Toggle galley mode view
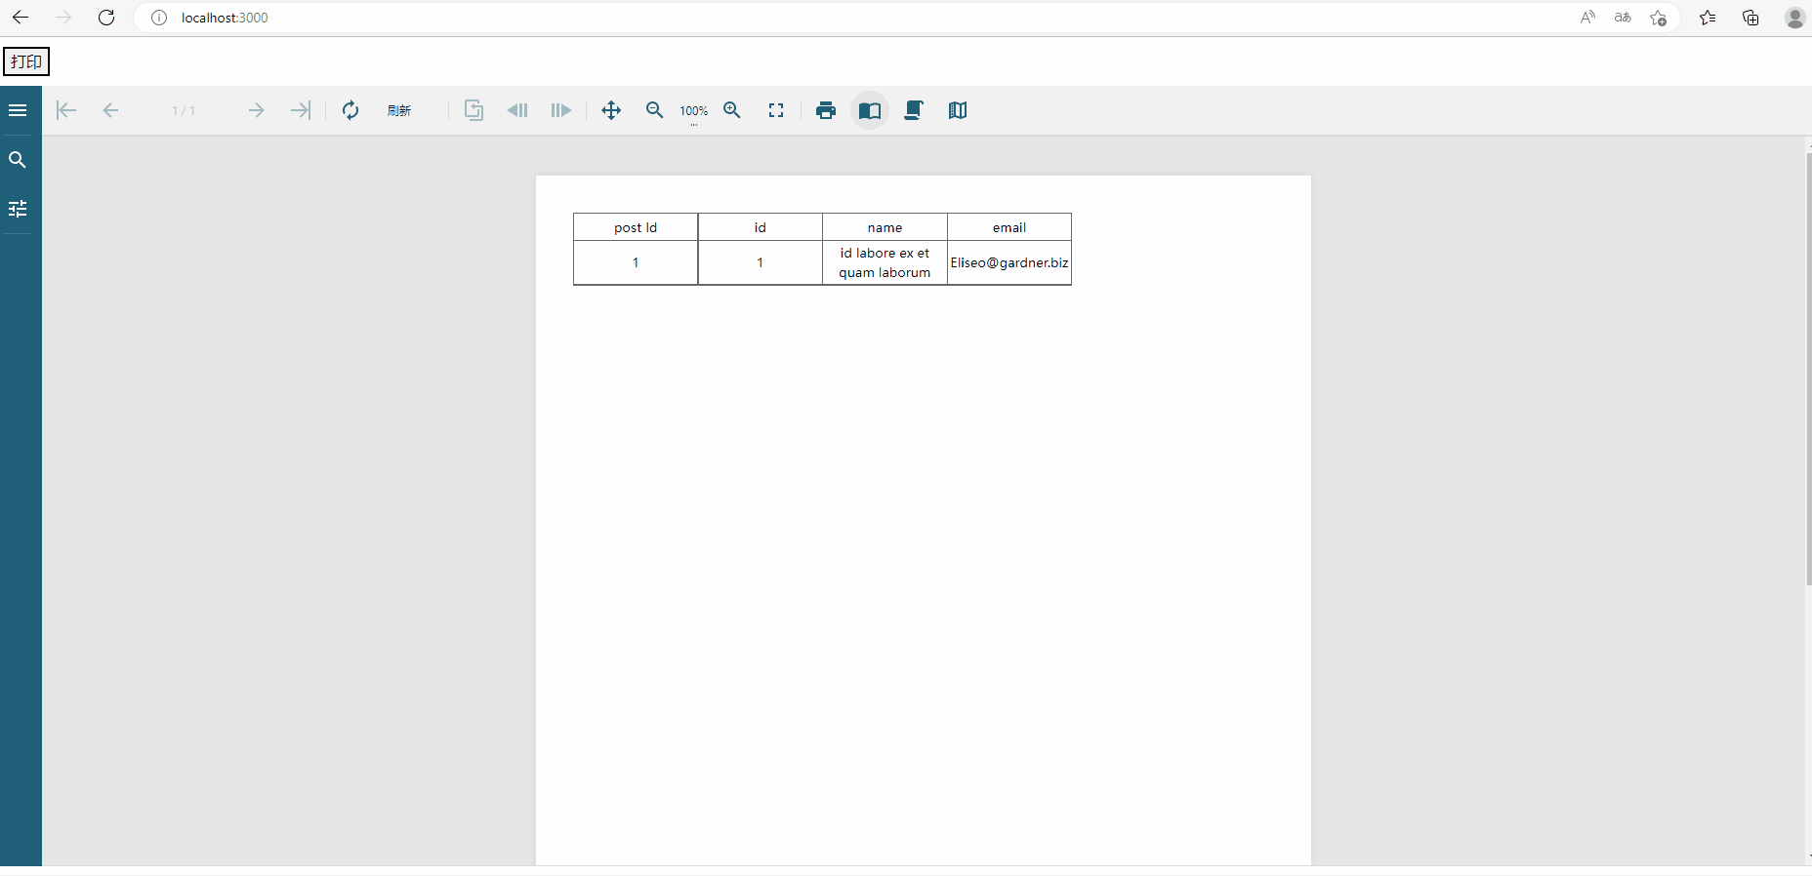 (x=958, y=110)
